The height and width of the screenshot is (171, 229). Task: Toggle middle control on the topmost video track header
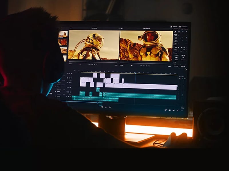coord(69,74)
